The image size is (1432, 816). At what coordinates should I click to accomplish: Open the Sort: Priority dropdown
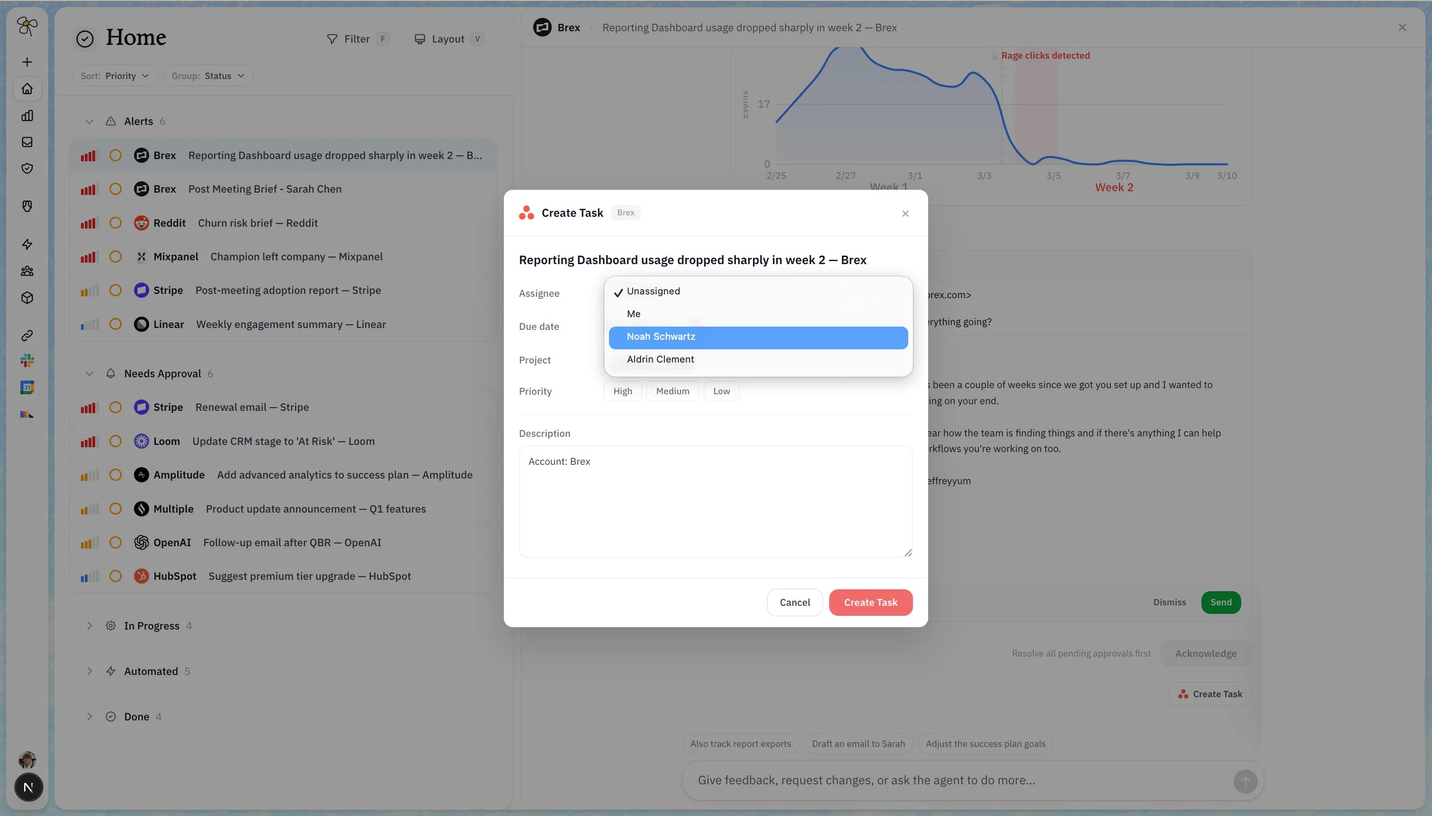tap(115, 76)
